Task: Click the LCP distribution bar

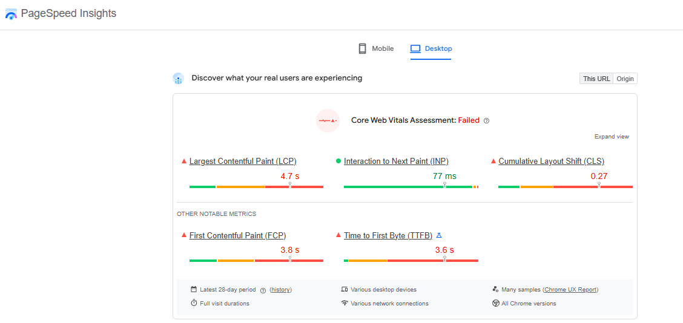Action: (x=256, y=187)
